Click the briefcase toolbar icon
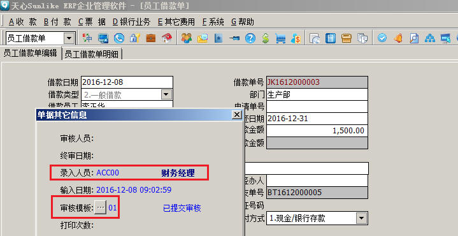The height and width of the screenshot is (236, 458). [151, 38]
